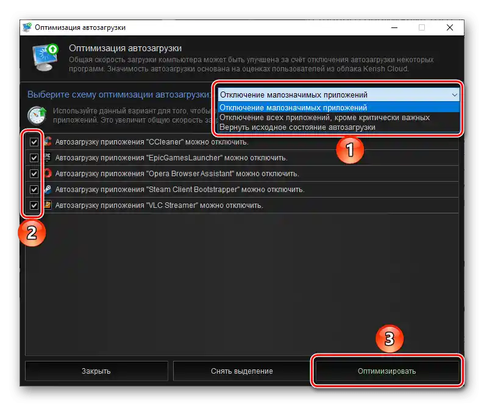
Task: Toggle the VLC Streamer autostart checkbox
Action: point(34,205)
